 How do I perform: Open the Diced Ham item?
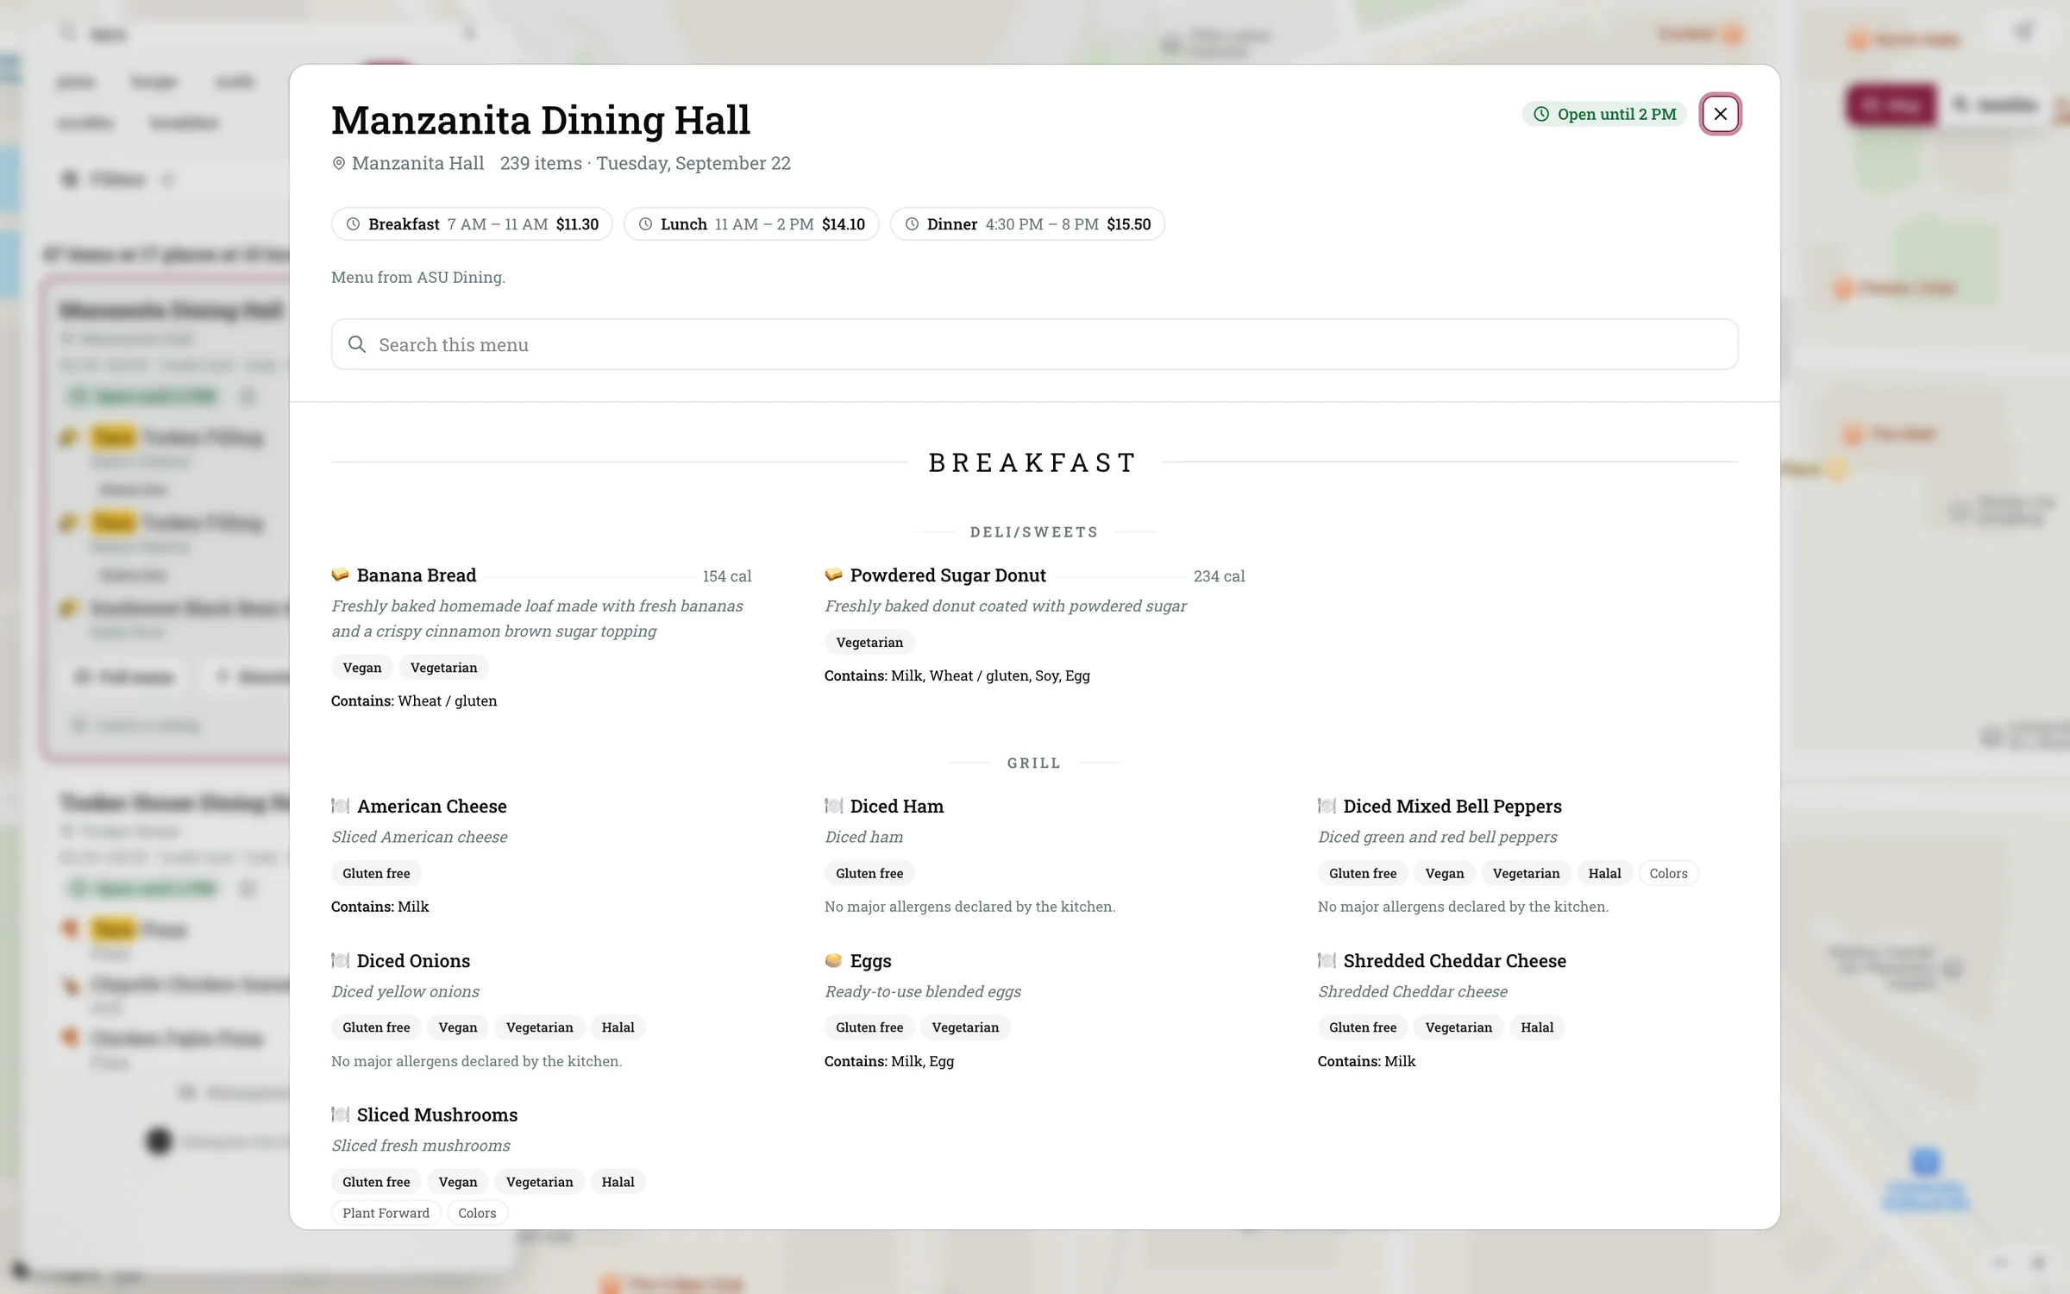pyautogui.click(x=897, y=807)
